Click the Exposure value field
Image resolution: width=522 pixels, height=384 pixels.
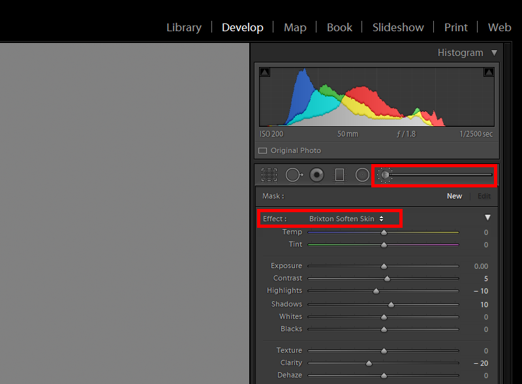pyautogui.click(x=480, y=266)
